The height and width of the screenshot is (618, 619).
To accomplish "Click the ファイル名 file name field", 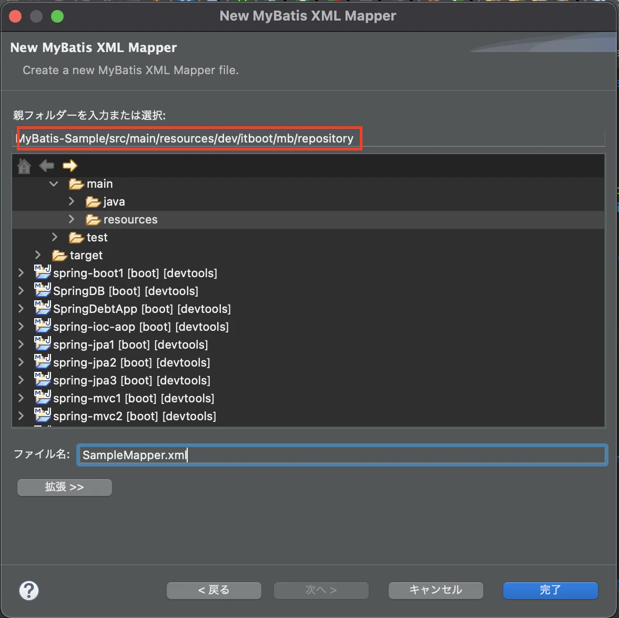I will click(342, 455).
